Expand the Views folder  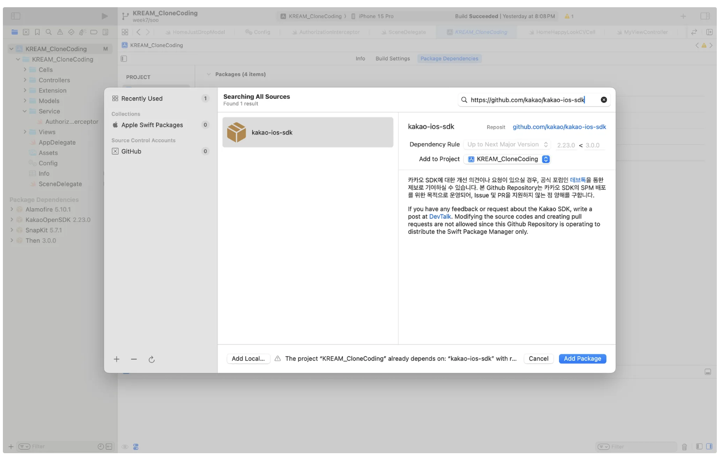[25, 132]
